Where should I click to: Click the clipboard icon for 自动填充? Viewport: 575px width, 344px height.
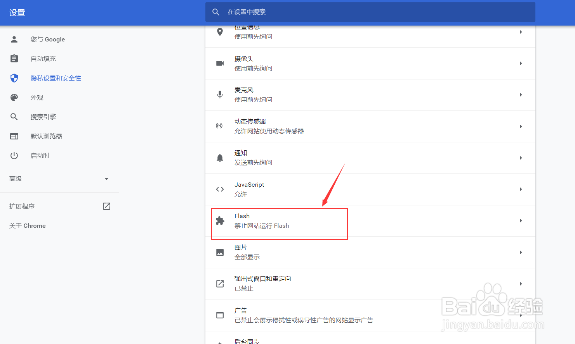tap(14, 58)
